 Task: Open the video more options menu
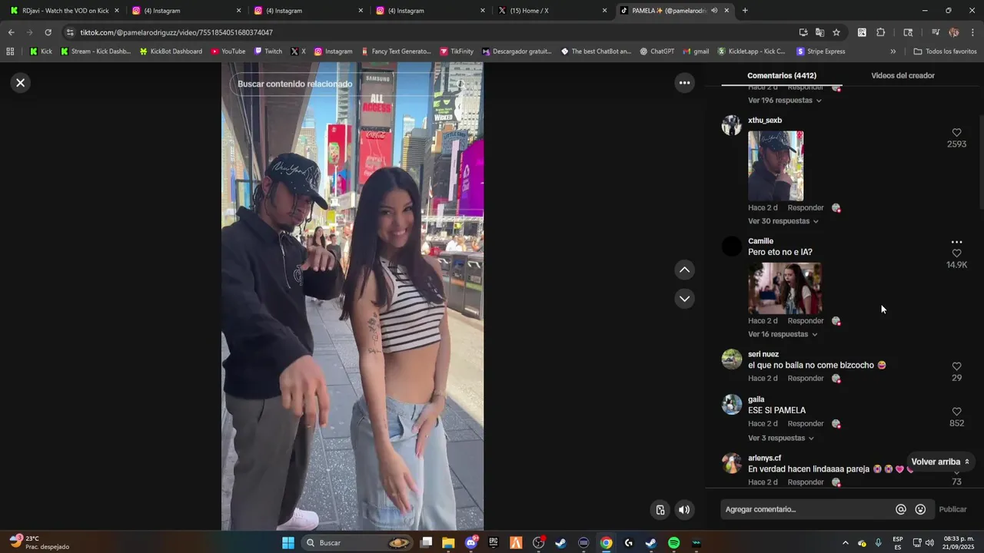pos(684,83)
